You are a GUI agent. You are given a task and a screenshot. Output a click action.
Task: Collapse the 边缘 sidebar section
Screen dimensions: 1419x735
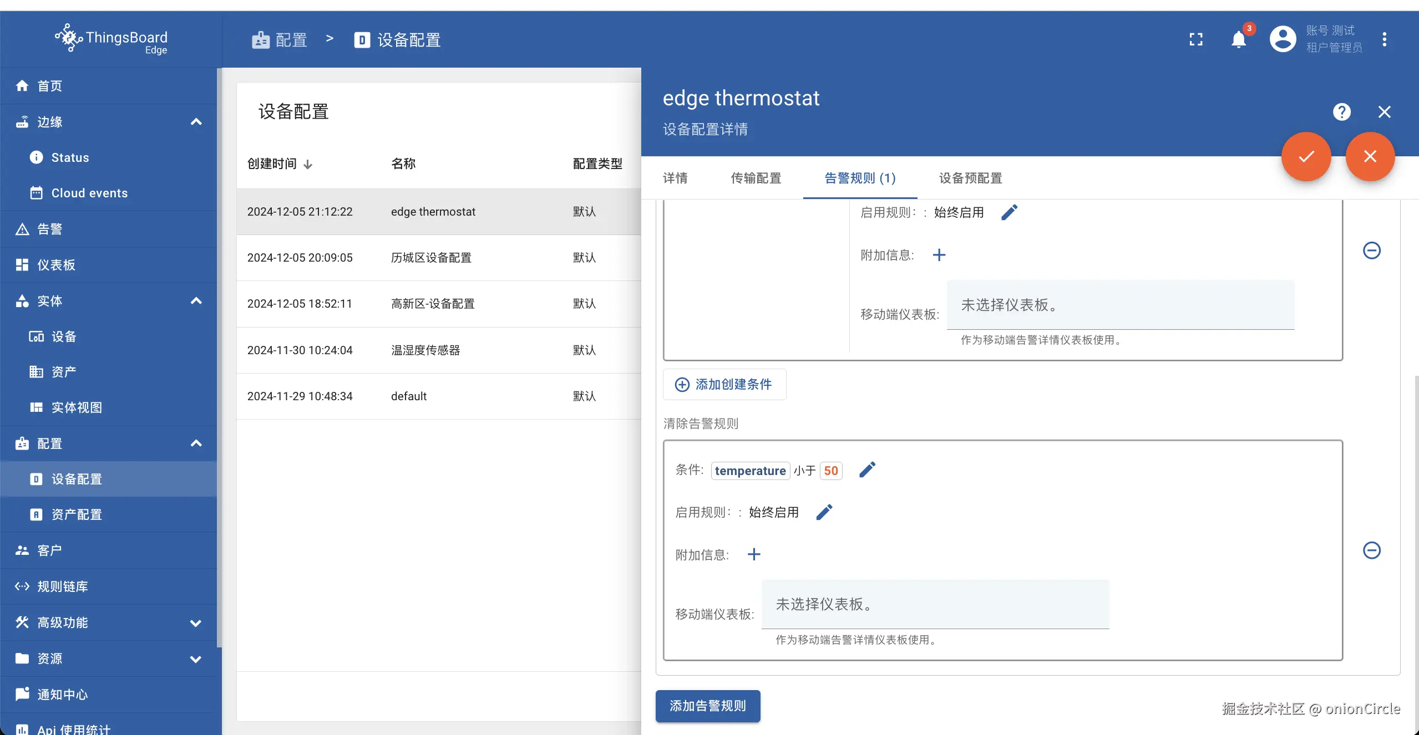pyautogui.click(x=196, y=122)
